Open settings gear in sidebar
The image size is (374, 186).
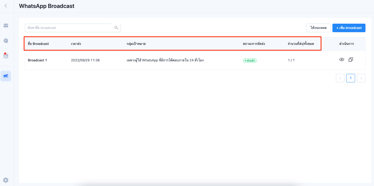click(6, 180)
